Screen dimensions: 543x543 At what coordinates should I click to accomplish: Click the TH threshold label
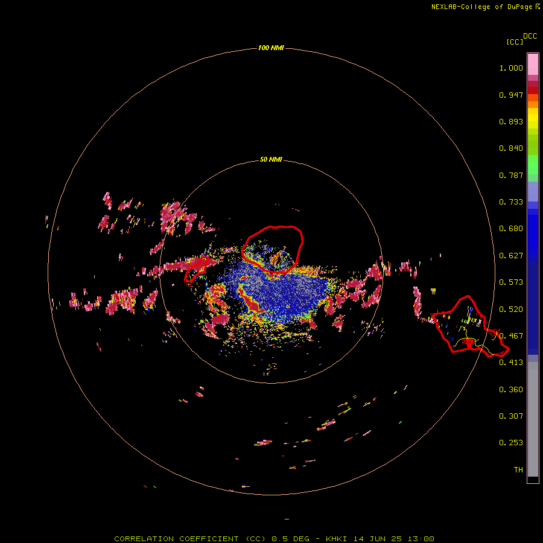[518, 470]
